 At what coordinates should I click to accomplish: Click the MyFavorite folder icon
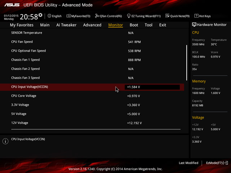coord(68,16)
